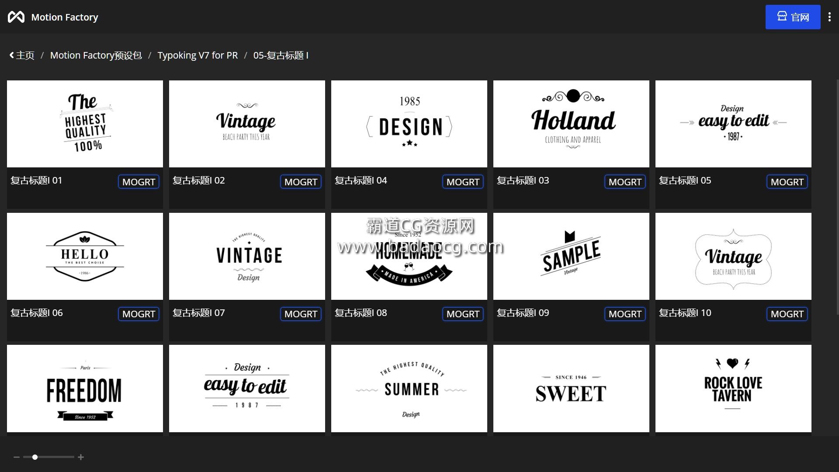This screenshot has width=839, height=472.
Task: Click MOGRT button for 复古标题I 09
Action: click(x=625, y=314)
